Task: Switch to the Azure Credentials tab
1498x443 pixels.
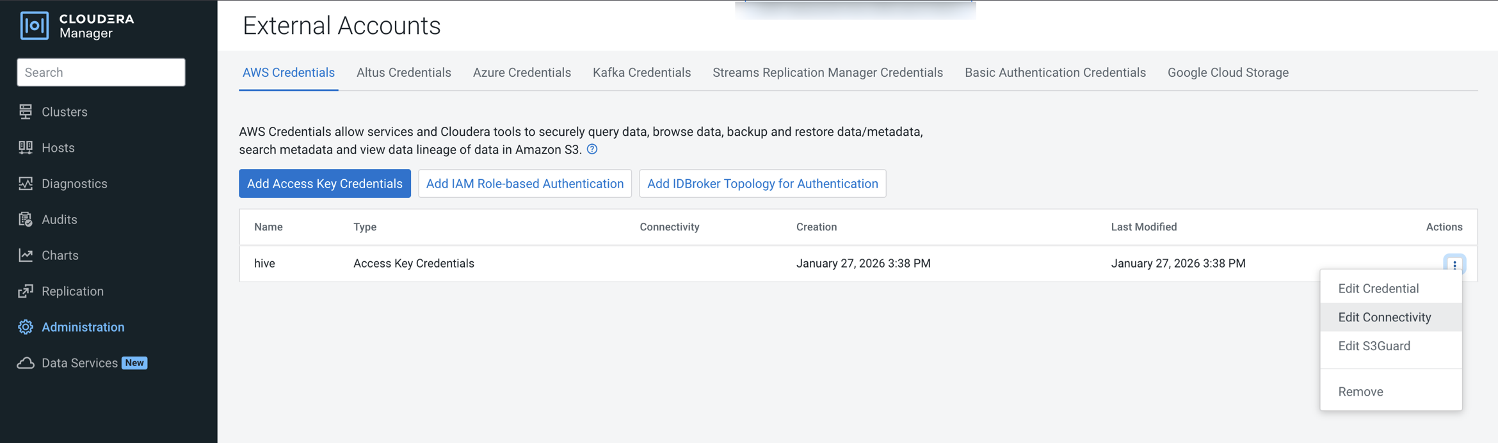Action: [521, 73]
